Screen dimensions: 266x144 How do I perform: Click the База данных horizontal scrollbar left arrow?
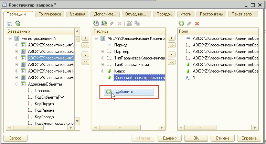click(9, 128)
